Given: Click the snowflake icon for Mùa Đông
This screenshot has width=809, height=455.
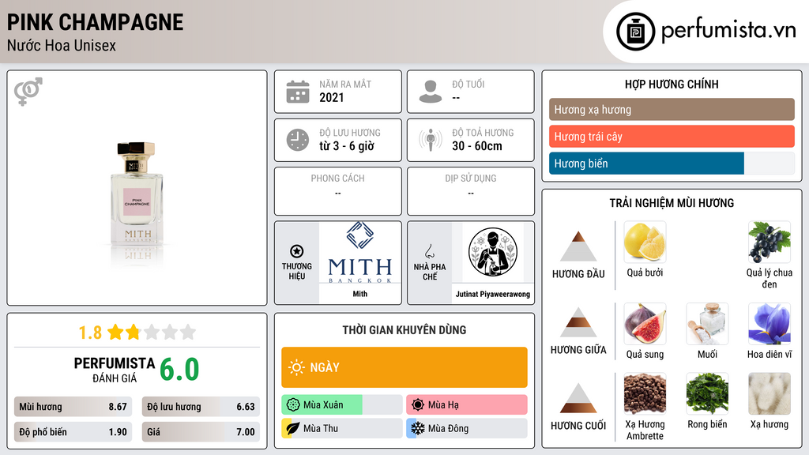Looking at the screenshot, I should pyautogui.click(x=418, y=428).
